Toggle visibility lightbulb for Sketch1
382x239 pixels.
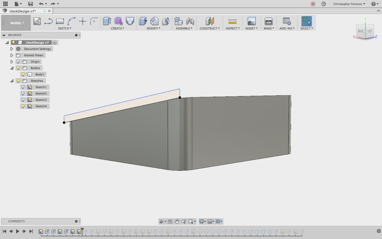point(23,87)
